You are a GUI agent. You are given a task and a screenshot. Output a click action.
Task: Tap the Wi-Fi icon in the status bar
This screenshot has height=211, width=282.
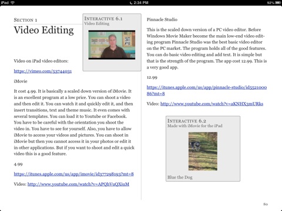(12, 2)
